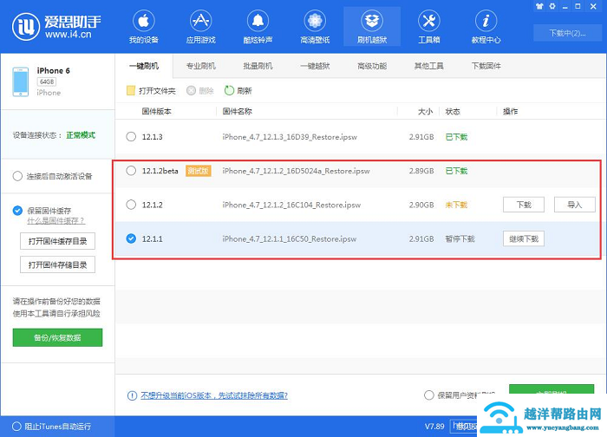This screenshot has height=437, width=607.
Task: Select firmware 12.1.2beta radio button
Action: tap(131, 171)
